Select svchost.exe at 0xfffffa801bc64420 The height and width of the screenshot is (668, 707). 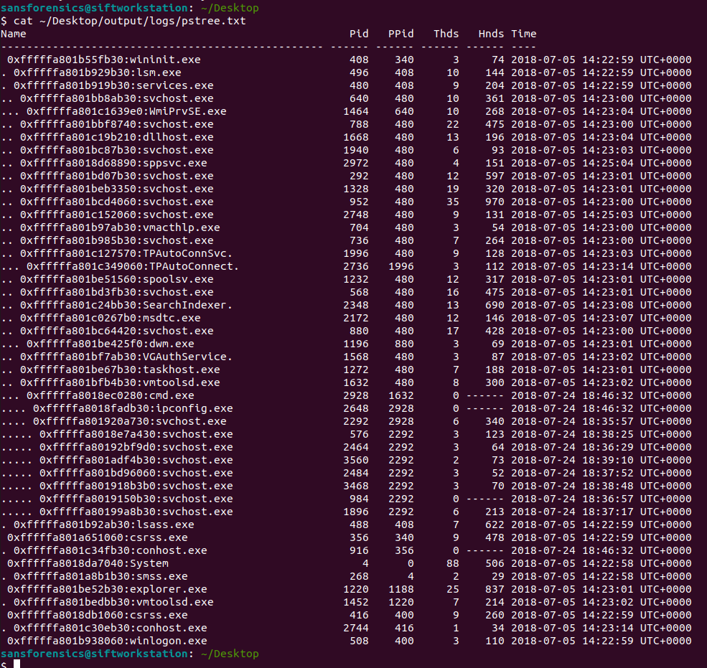(117, 331)
